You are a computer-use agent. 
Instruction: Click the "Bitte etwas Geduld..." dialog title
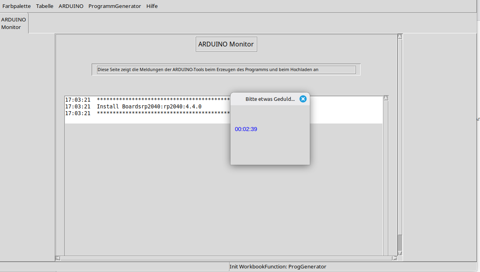pyautogui.click(x=270, y=99)
